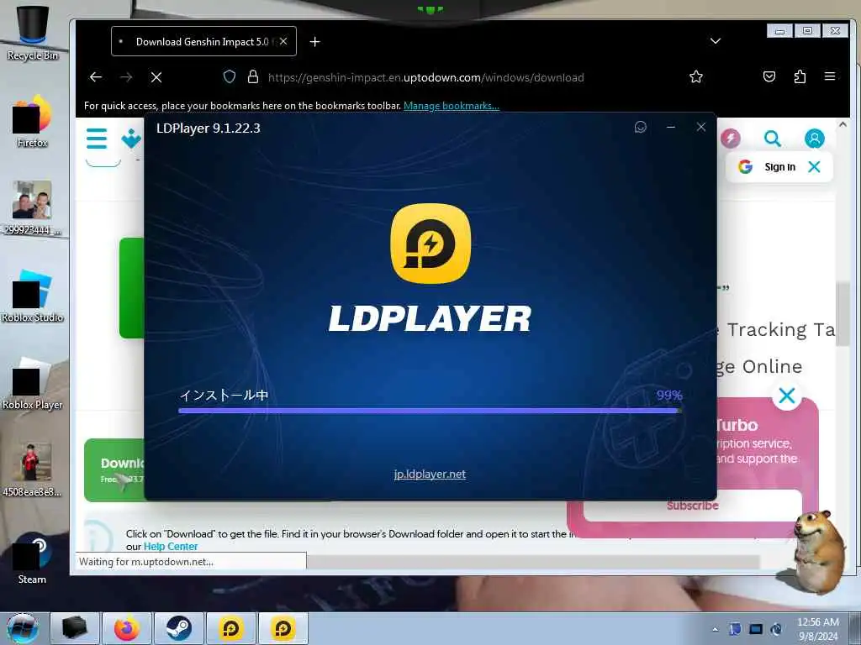This screenshot has width=861, height=645.
Task: Click the Subscribe button in Turbo popup
Action: [693, 506]
